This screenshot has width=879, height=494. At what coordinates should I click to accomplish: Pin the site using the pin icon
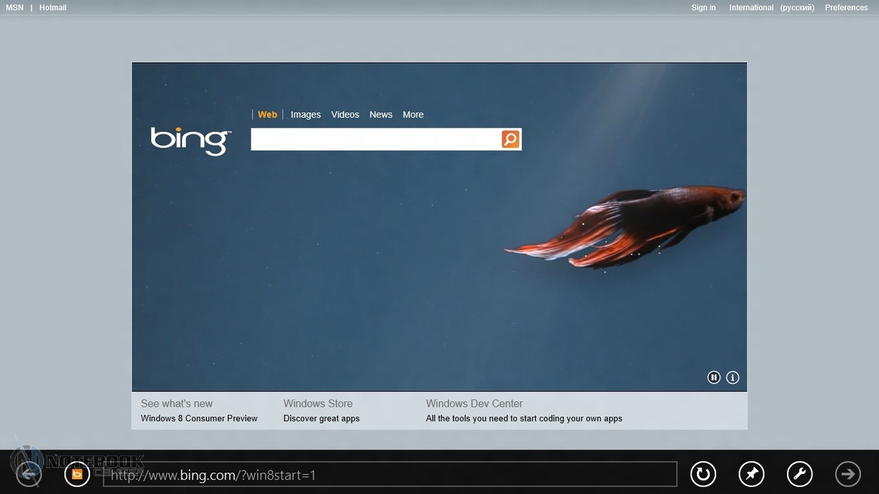751,473
